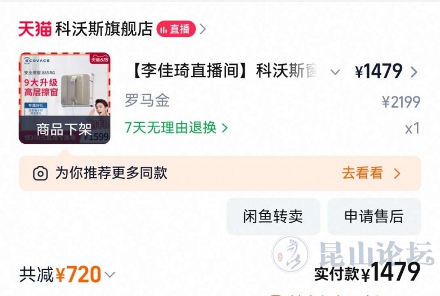The height and width of the screenshot is (296, 440).
Task: Expand chevron next to store live badge
Action: pos(203,29)
